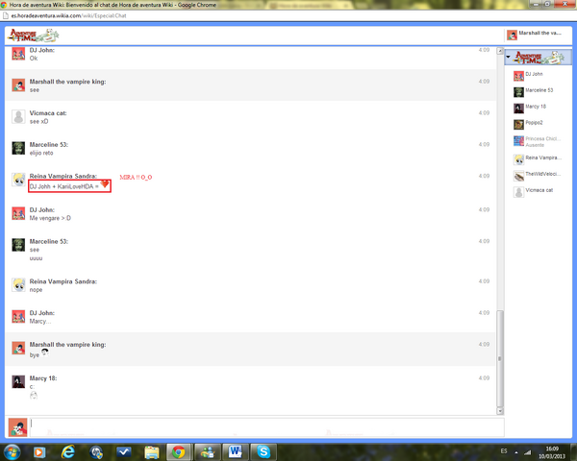Click Marcy 18 avatar beside 'c:' message
Viewport: 577px width, 461px height.
click(x=18, y=382)
